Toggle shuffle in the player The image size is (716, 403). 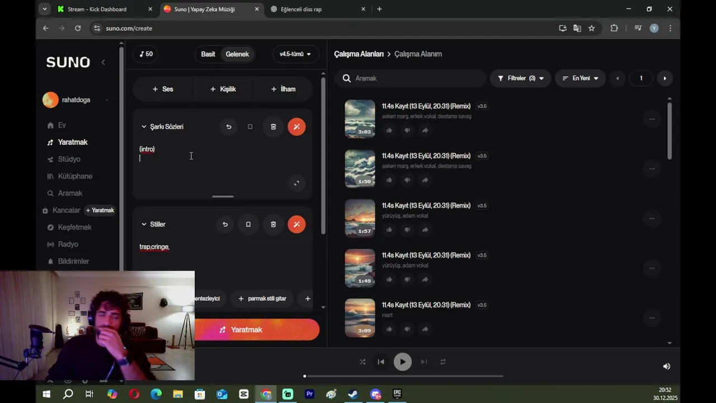pyautogui.click(x=362, y=362)
